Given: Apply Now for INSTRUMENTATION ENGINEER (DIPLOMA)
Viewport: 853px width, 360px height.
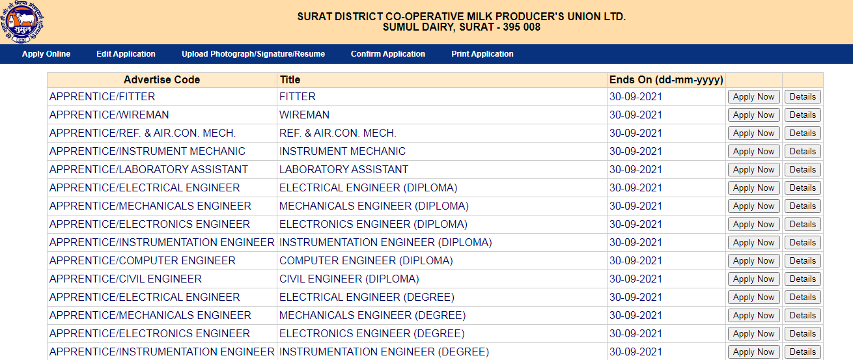Looking at the screenshot, I should click(753, 243).
